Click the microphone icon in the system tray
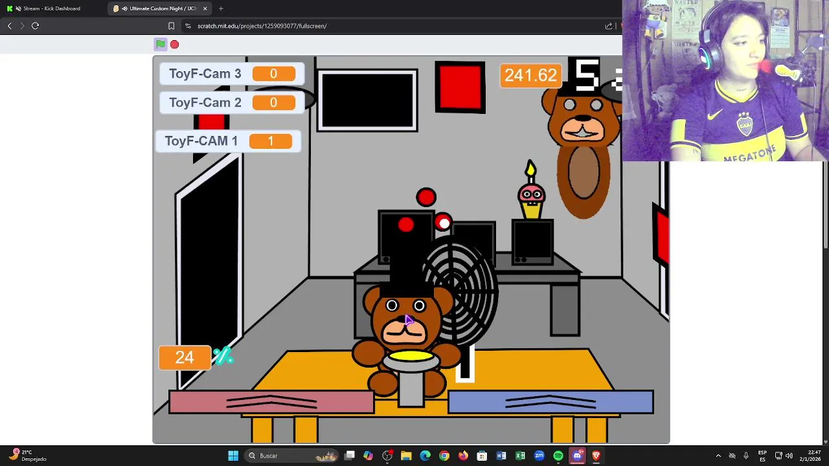This screenshot has width=829, height=466. [746, 456]
